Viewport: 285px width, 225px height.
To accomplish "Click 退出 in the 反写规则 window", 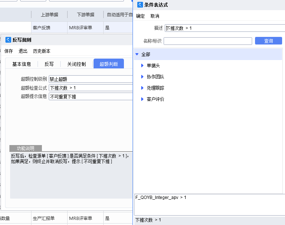I will pyautogui.click(x=23, y=51).
